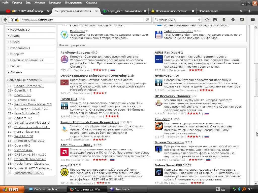Click the AMD Cleanup Utility icon
This screenshot has width=258, height=193.
pyautogui.click(x=64, y=152)
